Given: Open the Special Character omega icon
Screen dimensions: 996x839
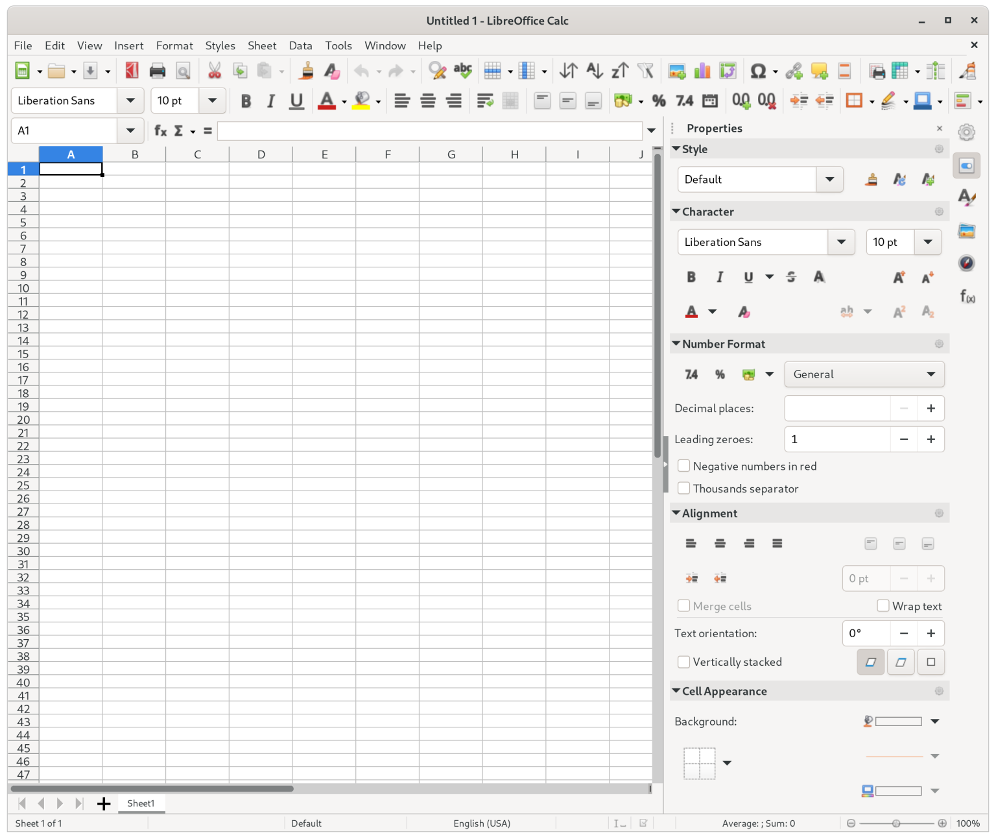Looking at the screenshot, I should 757,71.
